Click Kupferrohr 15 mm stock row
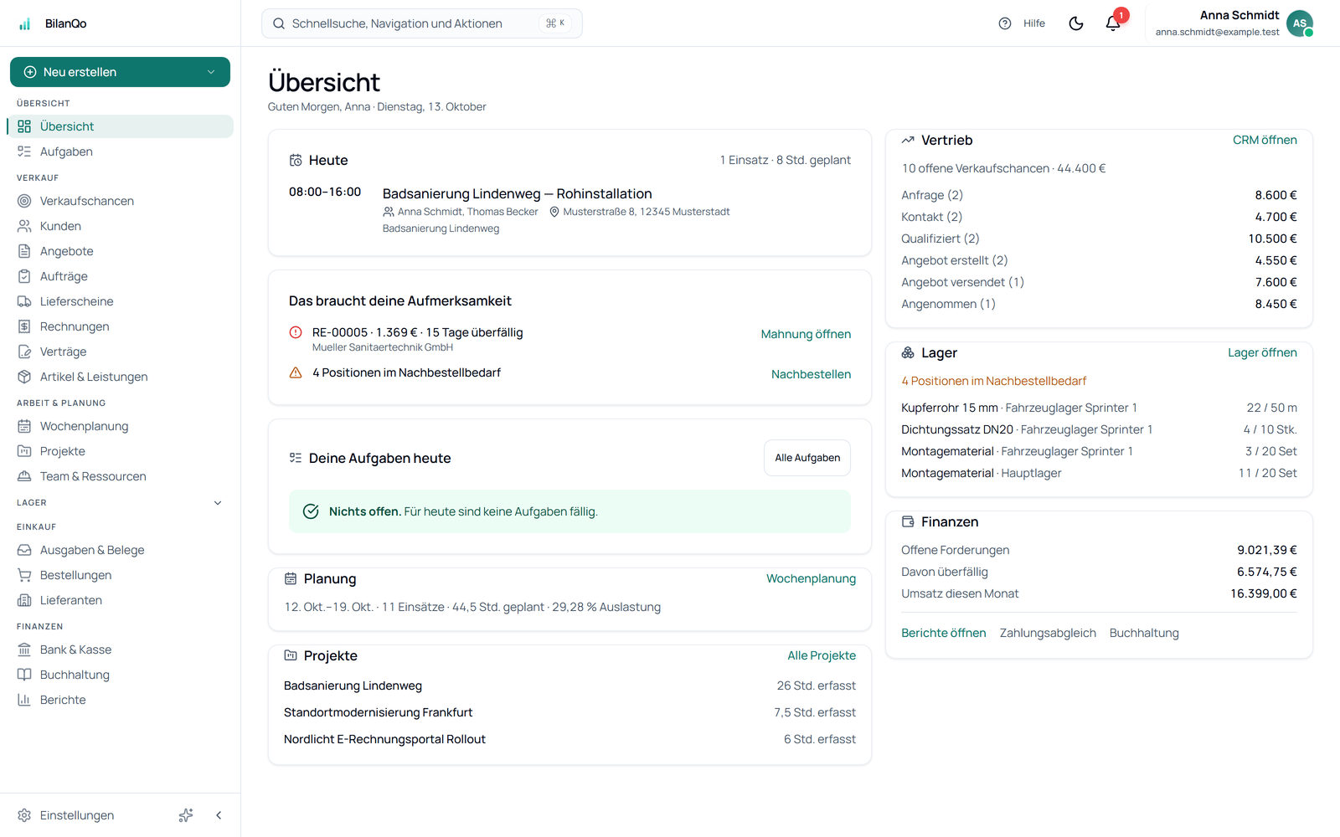Image resolution: width=1340 pixels, height=837 pixels. click(x=1099, y=408)
